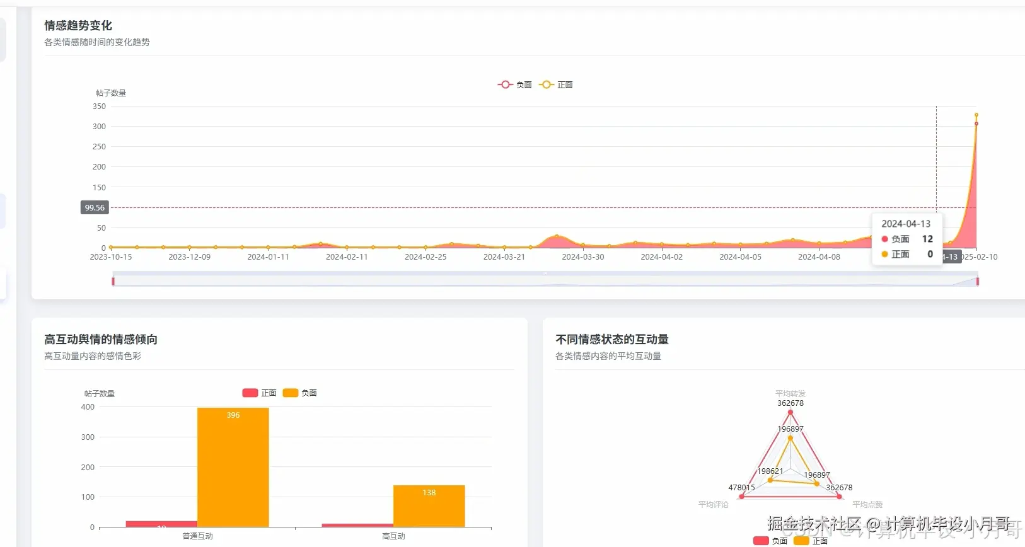This screenshot has width=1025, height=547.
Task: Click the 2024-04-08 date on the x-axis
Action: click(x=819, y=256)
